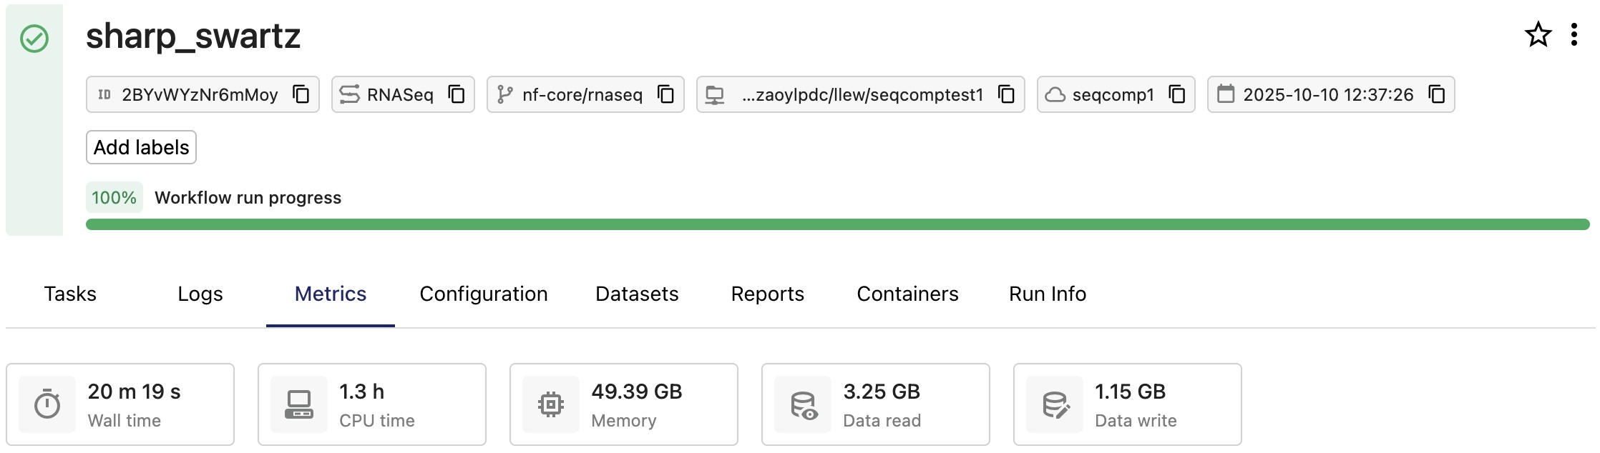The width and height of the screenshot is (1600, 453).
Task: Select the Metrics tab
Action: pyautogui.click(x=331, y=294)
